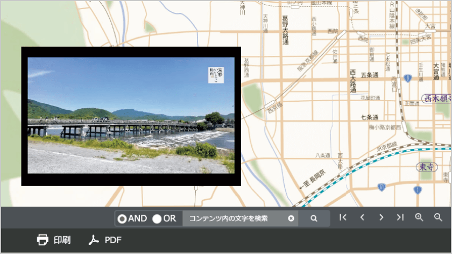Advance to the next page
The image size is (452, 254).
point(381,217)
